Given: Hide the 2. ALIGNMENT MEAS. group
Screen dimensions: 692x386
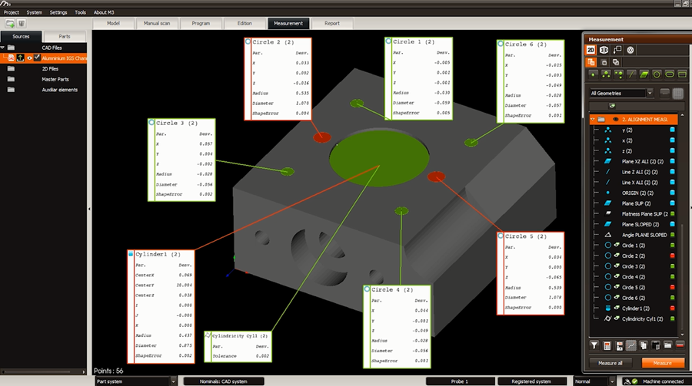Looking at the screenshot, I should click(x=614, y=120).
